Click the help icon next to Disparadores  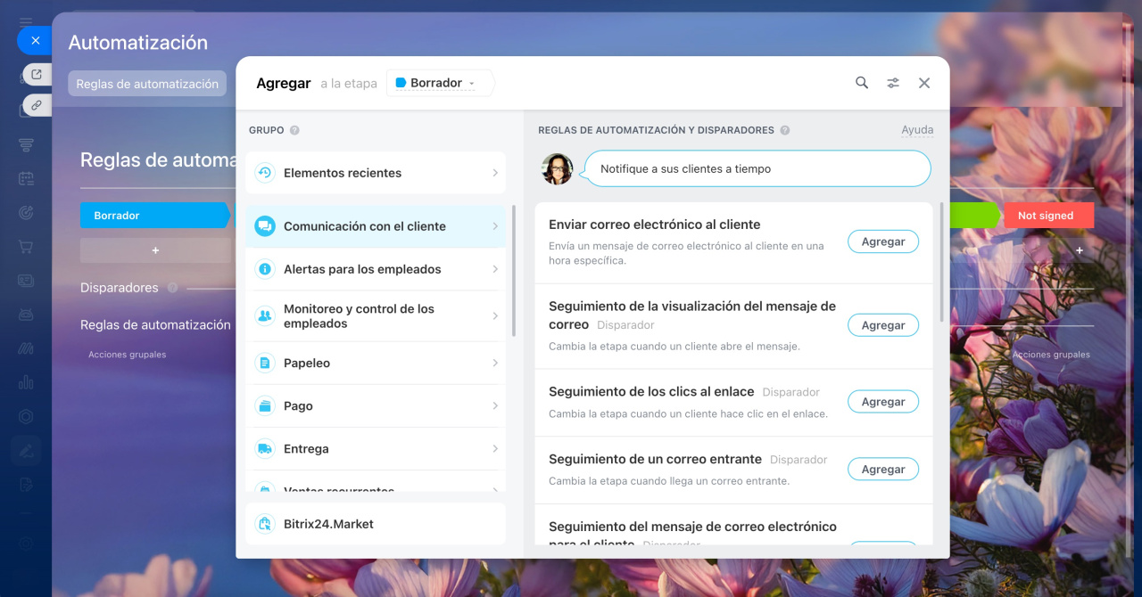[172, 288]
